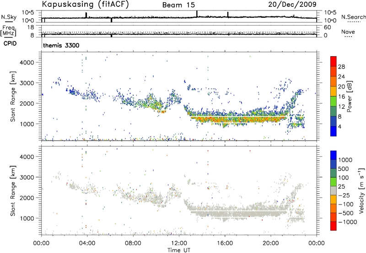Viewport: 366px width, 253px height.
Task: Click the 4000 km tick on velocity panel
Action: point(27,157)
